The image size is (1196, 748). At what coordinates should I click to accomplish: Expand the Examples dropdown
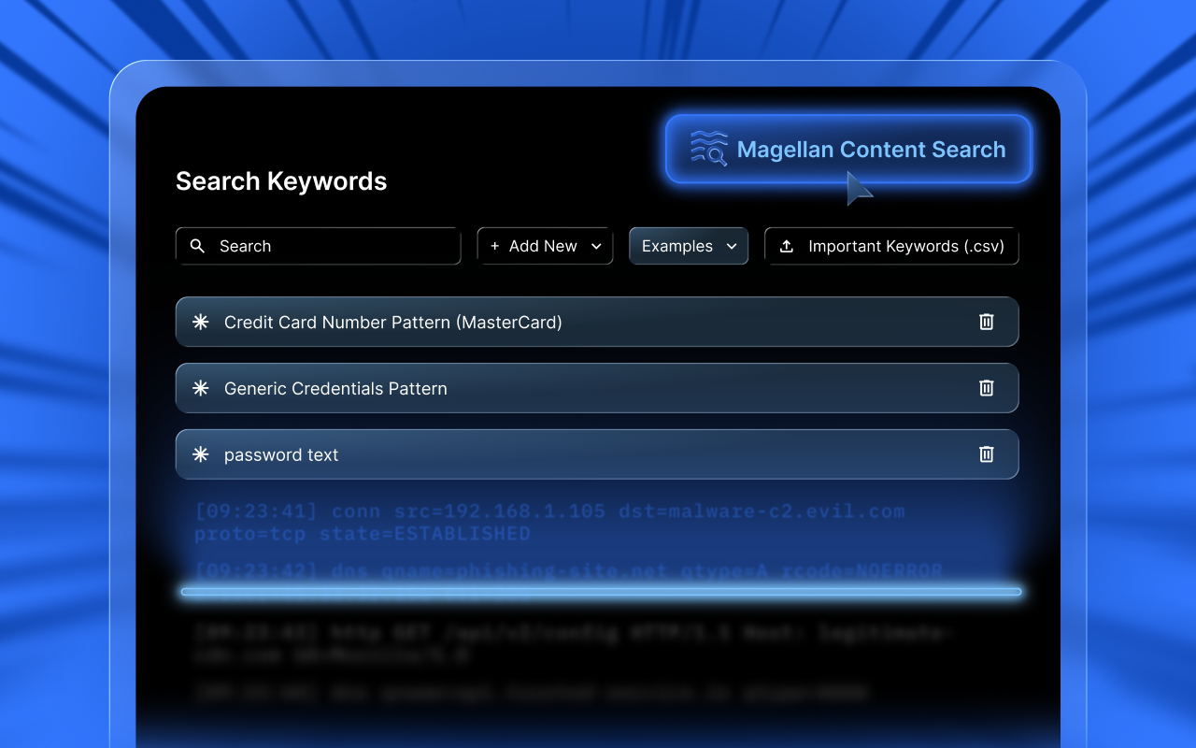[x=689, y=246]
